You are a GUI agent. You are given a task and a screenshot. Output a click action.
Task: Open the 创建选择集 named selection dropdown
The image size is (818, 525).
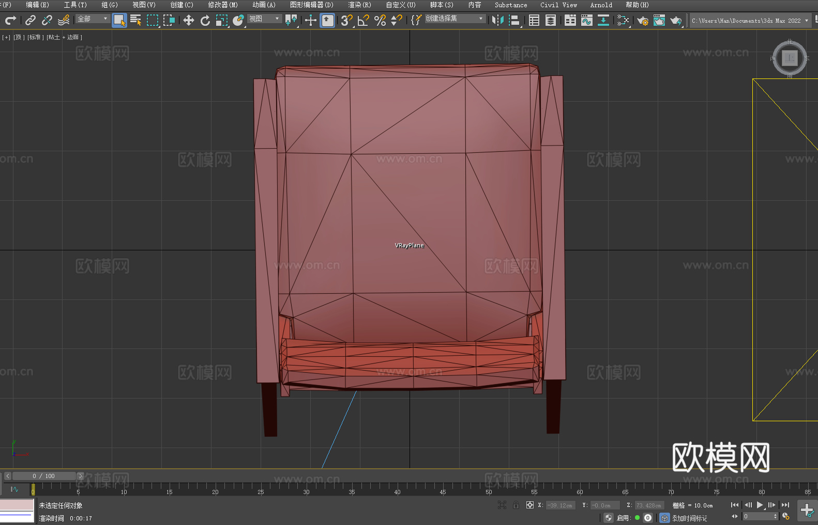click(x=455, y=19)
